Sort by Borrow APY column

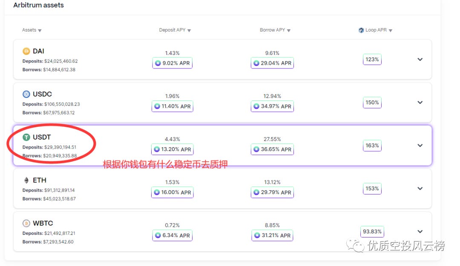pyautogui.click(x=275, y=30)
